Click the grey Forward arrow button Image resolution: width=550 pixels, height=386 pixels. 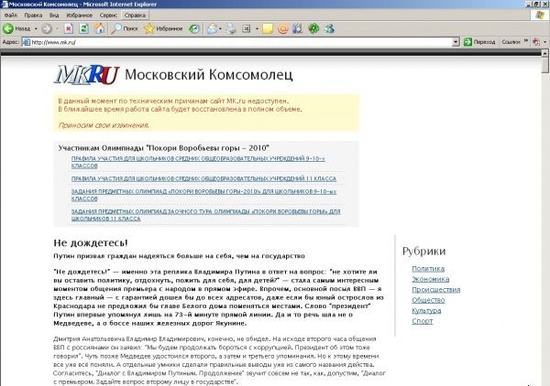(x=47, y=28)
